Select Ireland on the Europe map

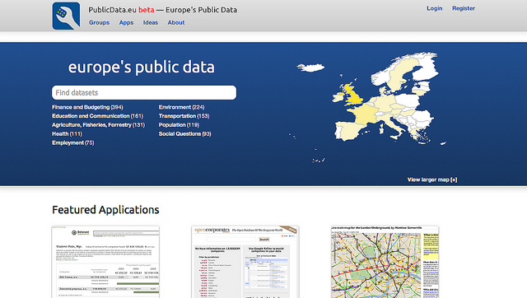click(x=338, y=97)
